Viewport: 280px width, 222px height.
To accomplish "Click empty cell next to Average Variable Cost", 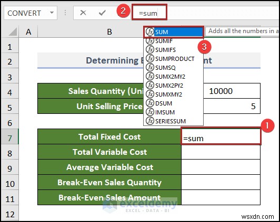I will 221,167.
